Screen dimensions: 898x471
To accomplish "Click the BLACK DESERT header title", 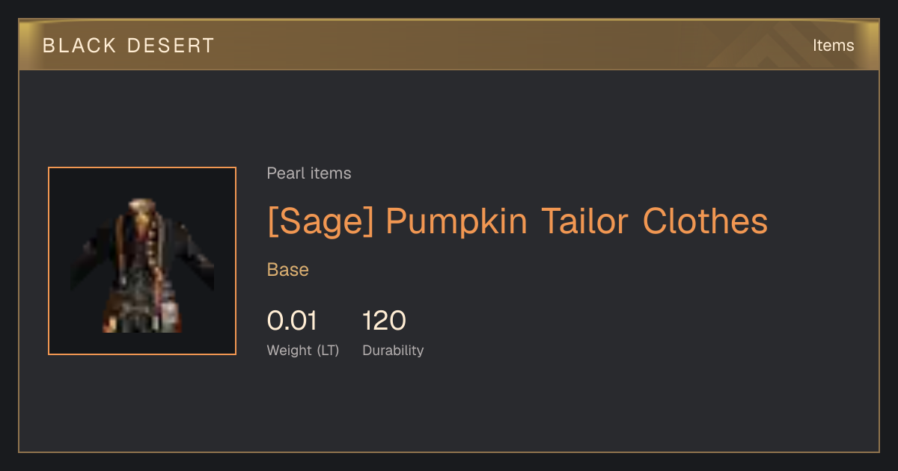I will (129, 46).
